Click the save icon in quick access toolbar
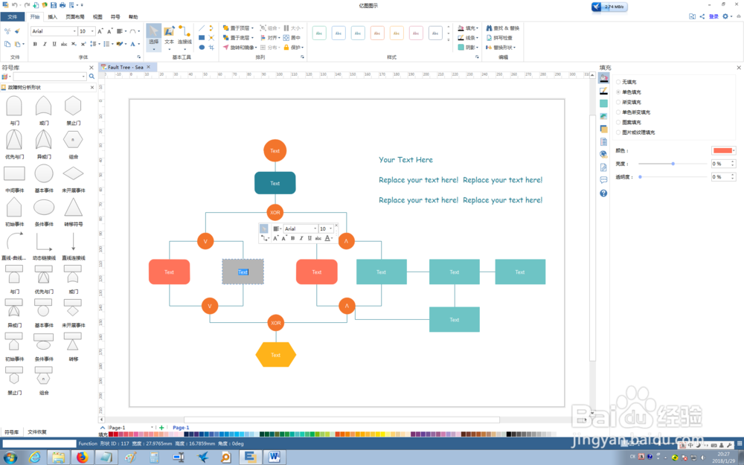Viewport: 744px width, 465px height. [x=53, y=4]
